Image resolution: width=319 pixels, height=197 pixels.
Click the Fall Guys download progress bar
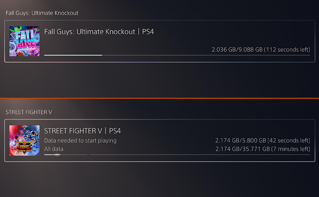pos(177,55)
